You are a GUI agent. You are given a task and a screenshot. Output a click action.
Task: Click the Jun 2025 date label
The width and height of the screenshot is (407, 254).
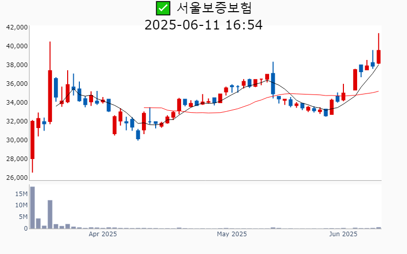click(x=343, y=234)
